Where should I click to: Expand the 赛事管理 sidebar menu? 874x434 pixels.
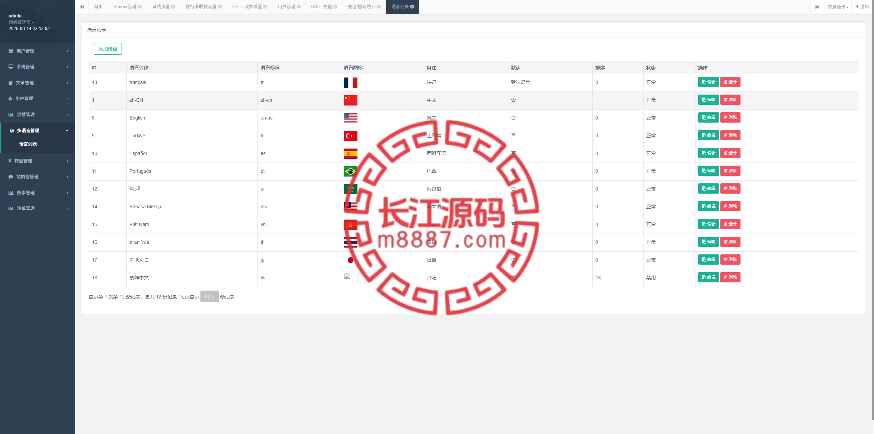38,193
